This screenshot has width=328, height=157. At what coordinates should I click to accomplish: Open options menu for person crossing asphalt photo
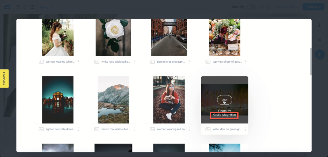click(190, 62)
